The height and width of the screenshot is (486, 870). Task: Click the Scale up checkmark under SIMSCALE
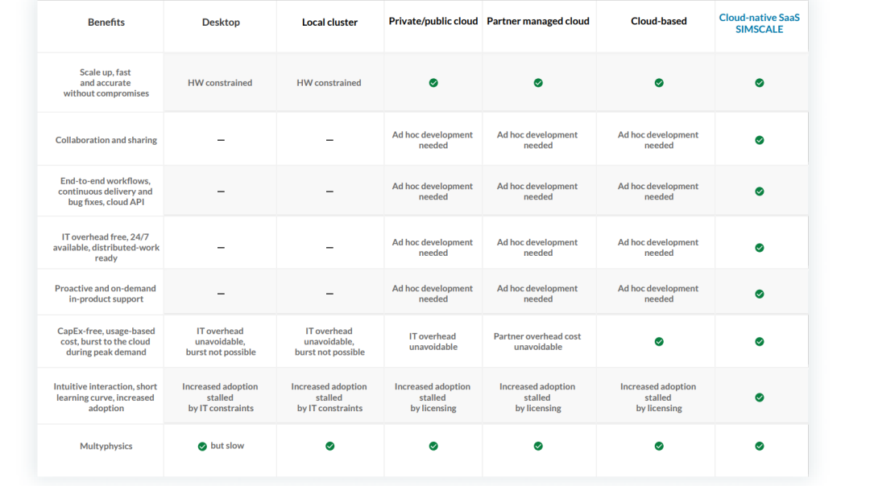(760, 83)
